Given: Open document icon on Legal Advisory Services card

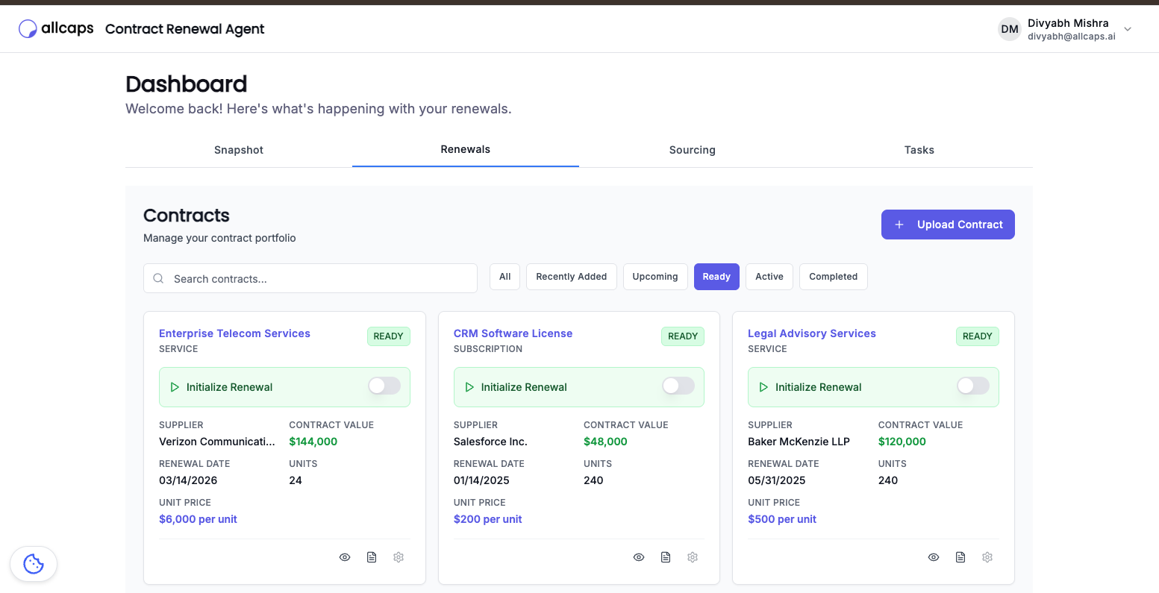Looking at the screenshot, I should (x=960, y=557).
